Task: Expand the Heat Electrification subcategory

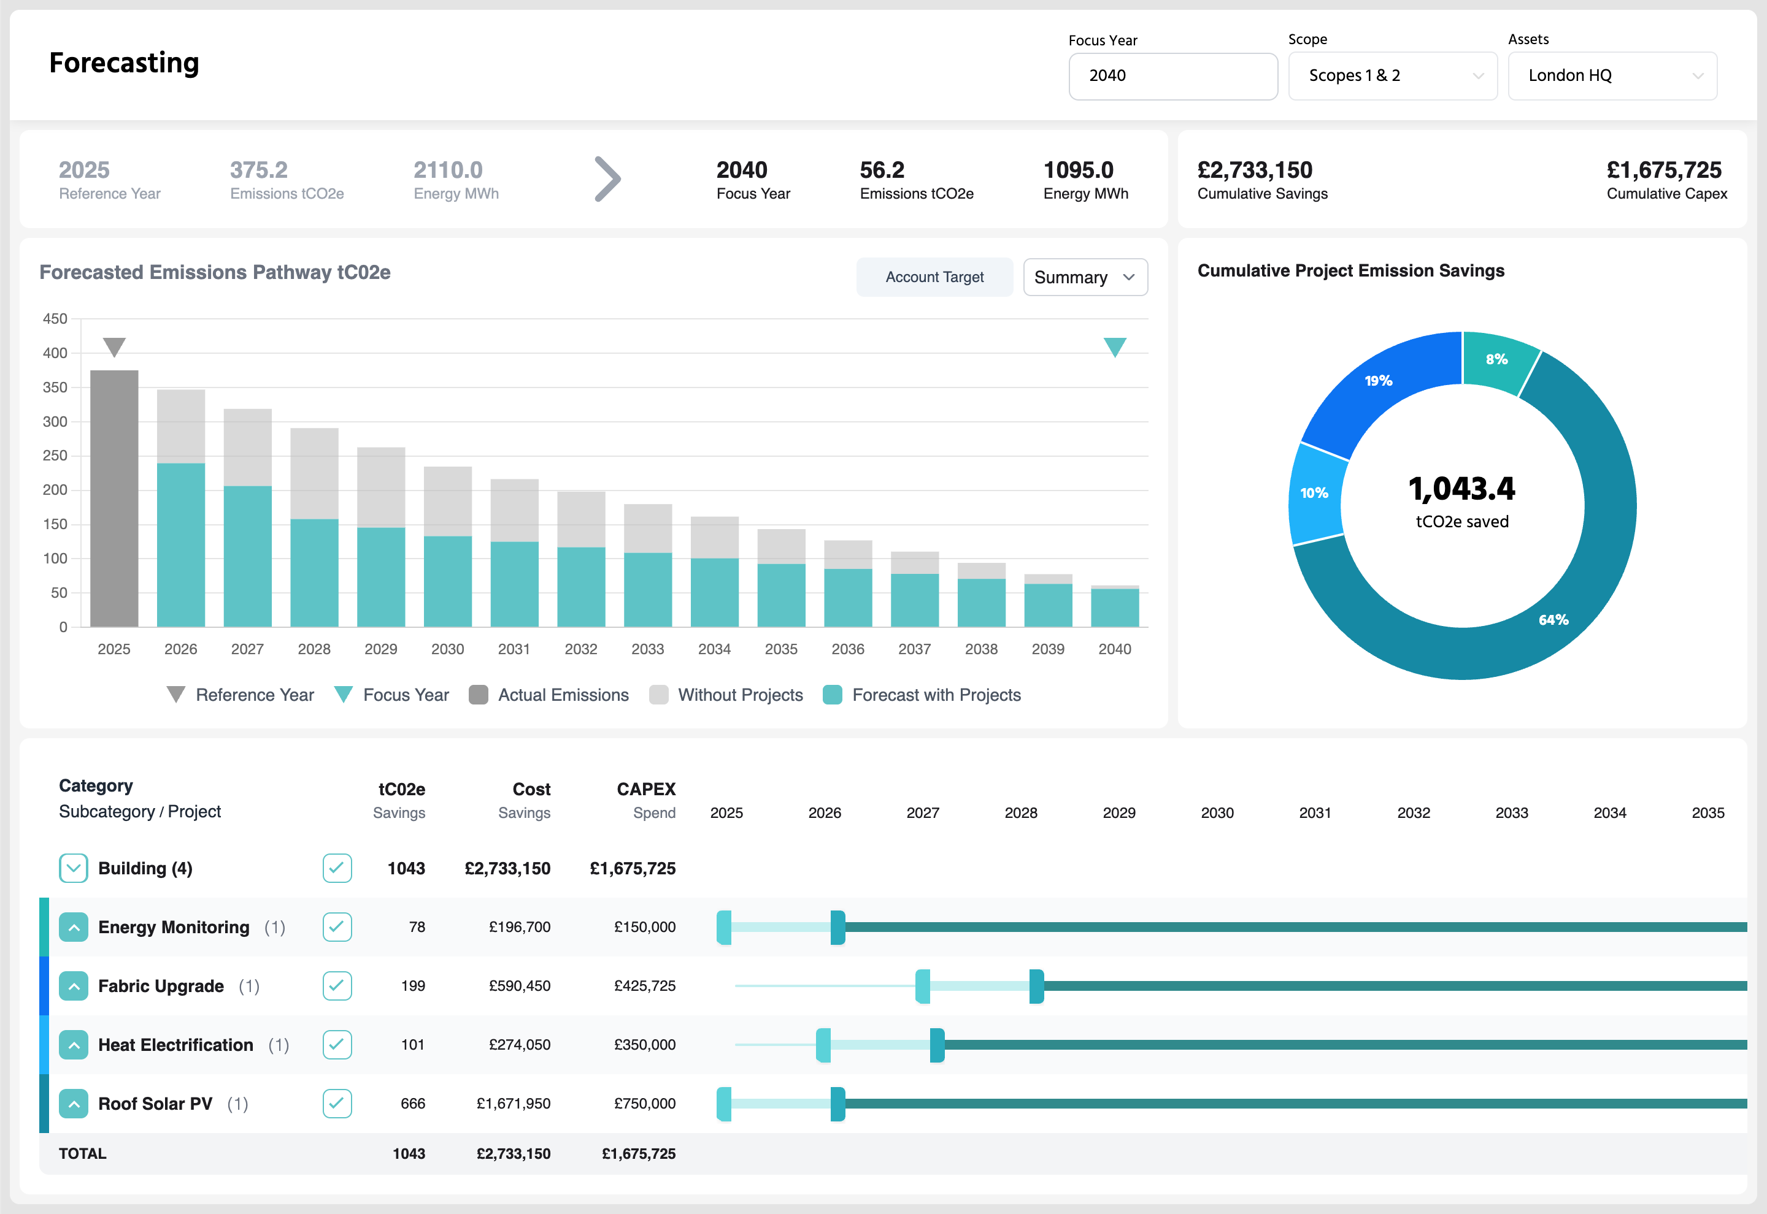Action: pos(73,1044)
